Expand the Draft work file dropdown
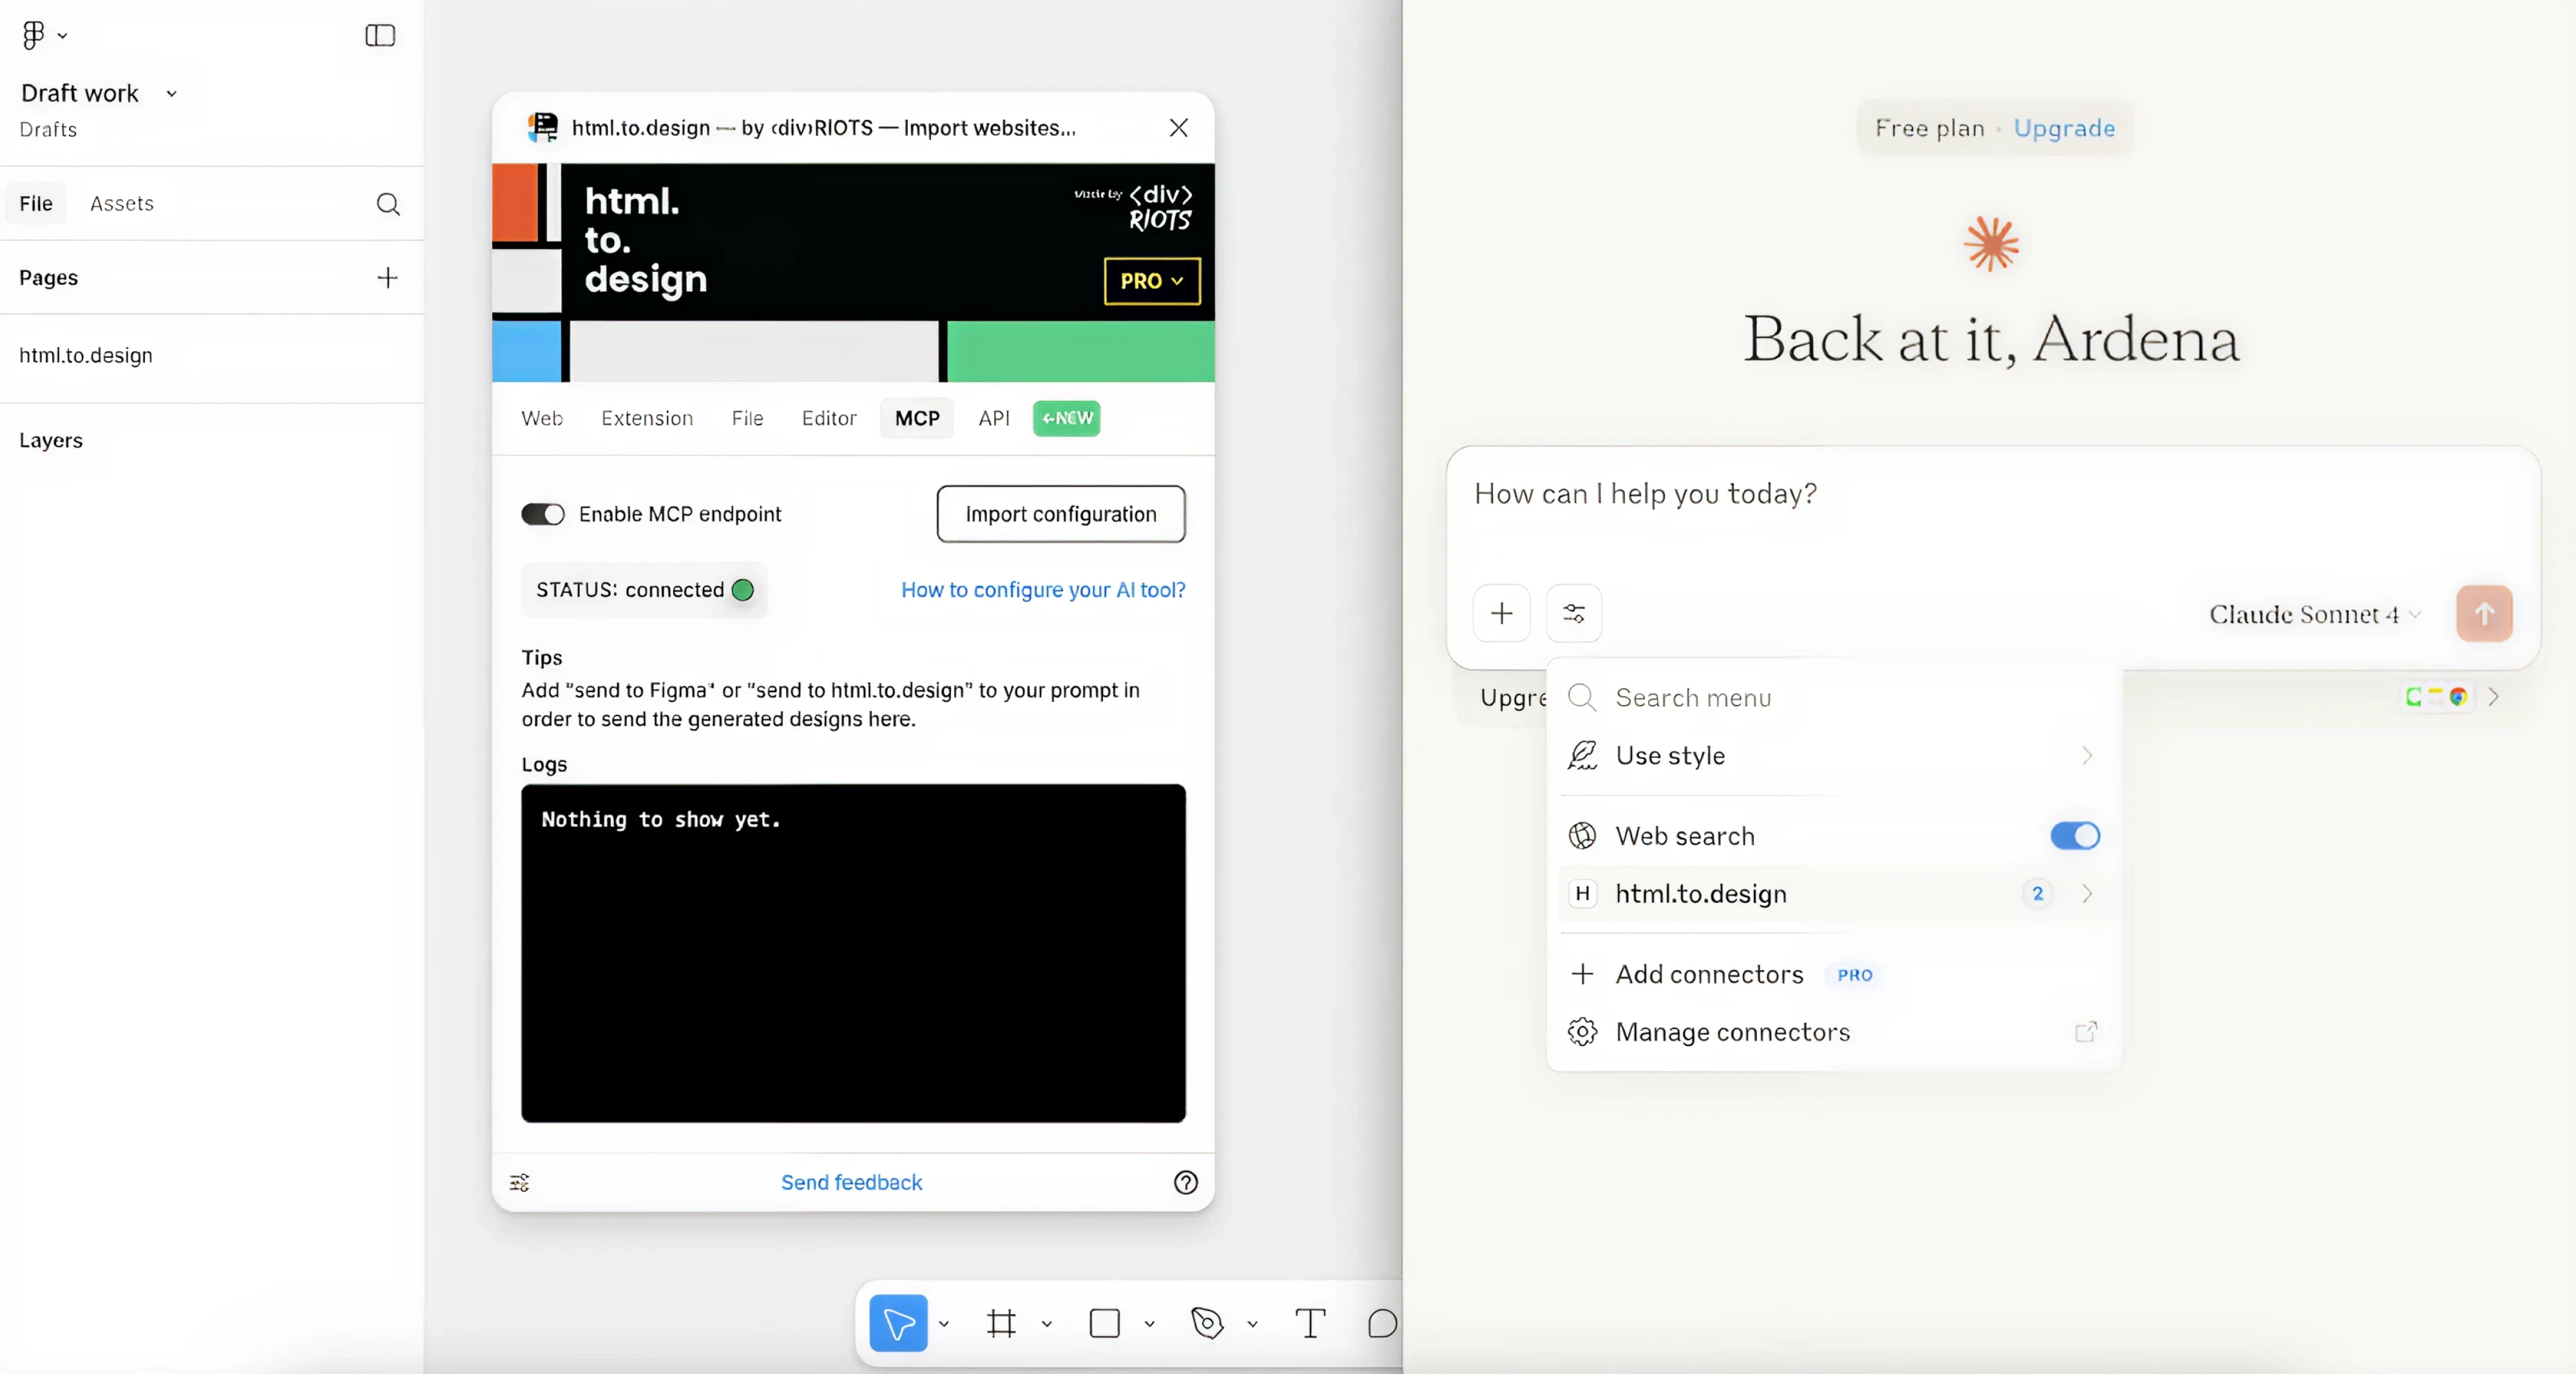Image resolution: width=2576 pixels, height=1374 pixels. pyautogui.click(x=171, y=93)
